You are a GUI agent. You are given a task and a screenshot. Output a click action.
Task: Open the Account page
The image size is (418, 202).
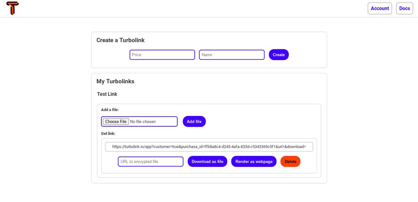tap(380, 8)
